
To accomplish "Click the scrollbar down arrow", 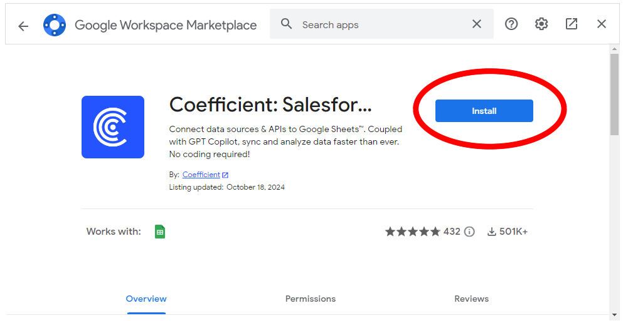I will coord(615,314).
